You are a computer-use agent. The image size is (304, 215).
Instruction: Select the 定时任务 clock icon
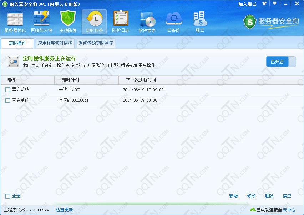coord(95,22)
